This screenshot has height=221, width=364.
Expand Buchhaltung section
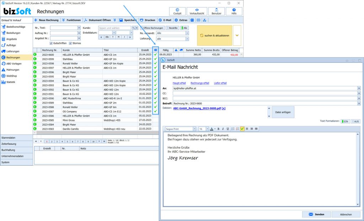[x=16, y=150]
